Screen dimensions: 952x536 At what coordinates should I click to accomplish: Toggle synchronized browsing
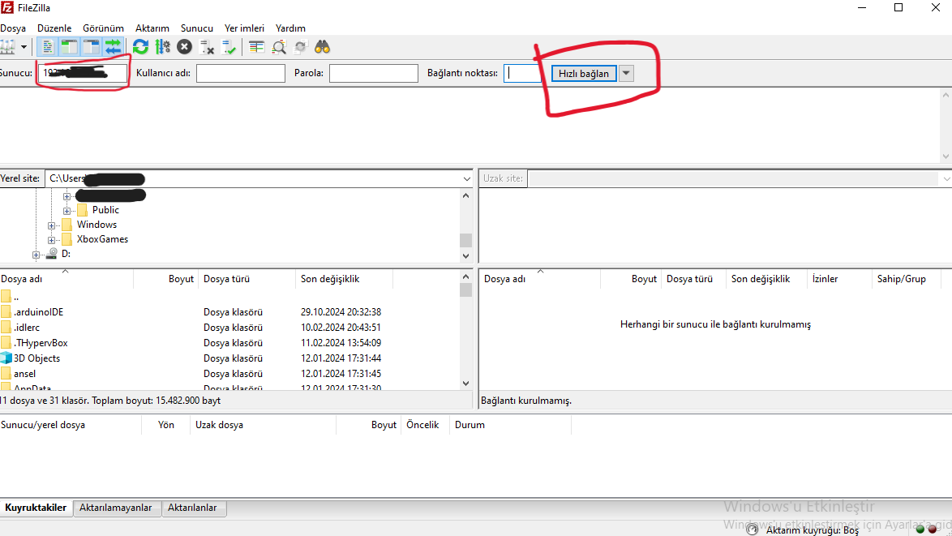coord(301,47)
